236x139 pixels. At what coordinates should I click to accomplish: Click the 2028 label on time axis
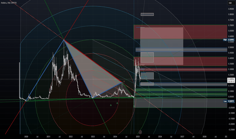point(204,136)
